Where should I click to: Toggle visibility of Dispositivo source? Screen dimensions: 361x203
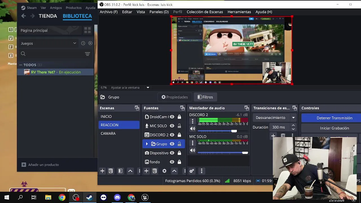coord(172,153)
